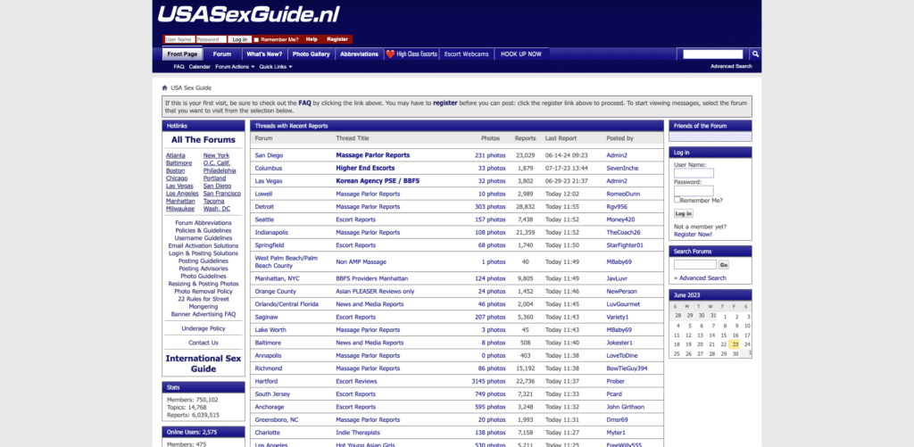Open the HOOK UP NOW tab
Viewport: 914px width, 447px height.
click(521, 54)
